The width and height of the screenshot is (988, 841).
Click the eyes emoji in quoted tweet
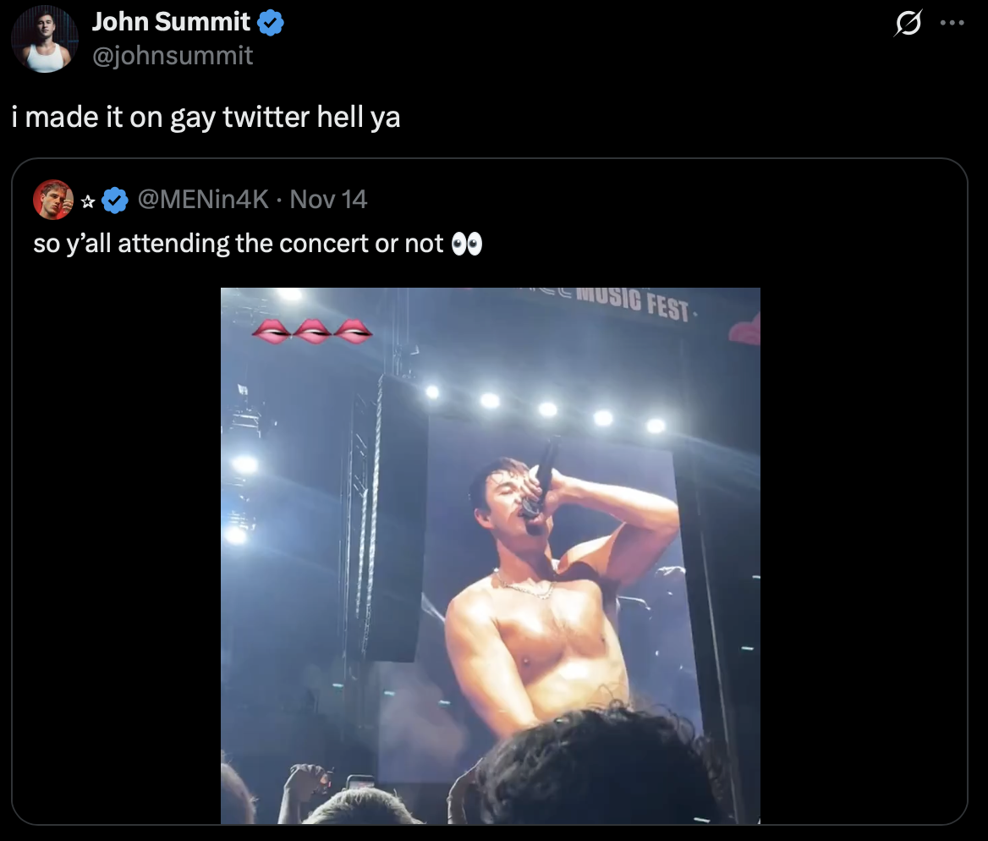[x=467, y=245]
